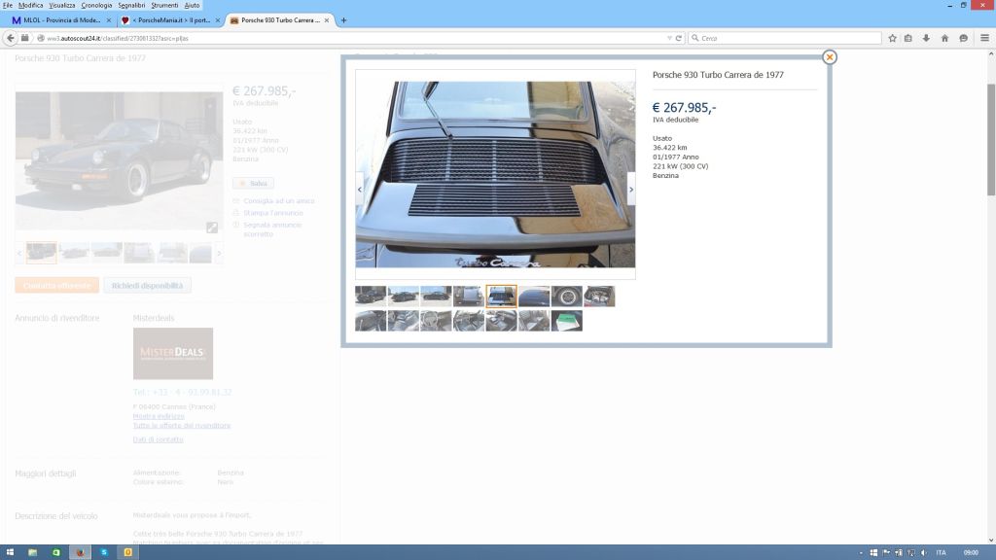Select the first lightbox thumbnail of the car
This screenshot has width=996, height=560.
[x=371, y=296]
